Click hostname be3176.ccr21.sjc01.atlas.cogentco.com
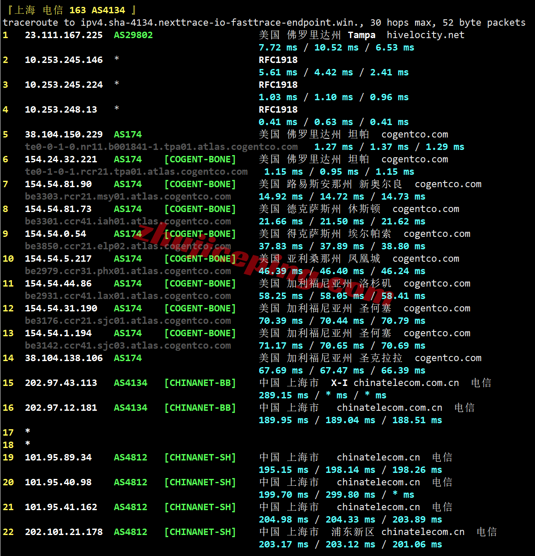 pyautogui.click(x=128, y=321)
